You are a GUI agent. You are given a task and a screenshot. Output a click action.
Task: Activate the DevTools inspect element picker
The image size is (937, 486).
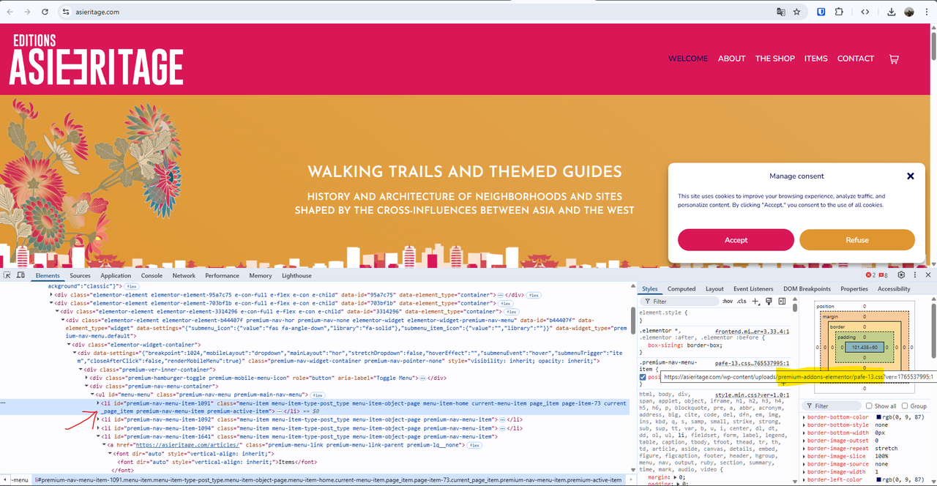pyautogui.click(x=7, y=275)
